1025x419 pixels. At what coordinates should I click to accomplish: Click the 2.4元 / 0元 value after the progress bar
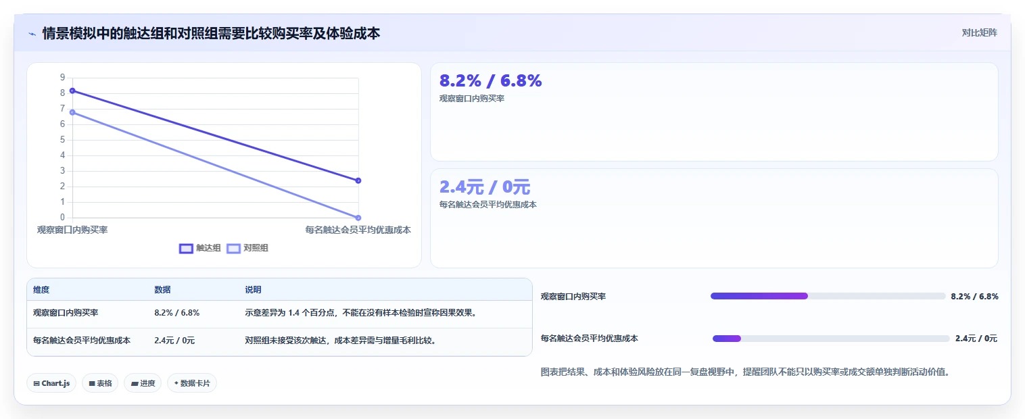[976, 339]
